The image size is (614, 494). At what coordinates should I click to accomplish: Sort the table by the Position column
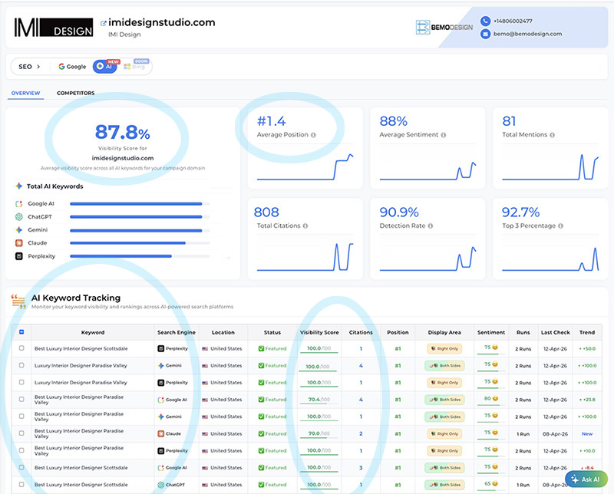pyautogui.click(x=398, y=332)
